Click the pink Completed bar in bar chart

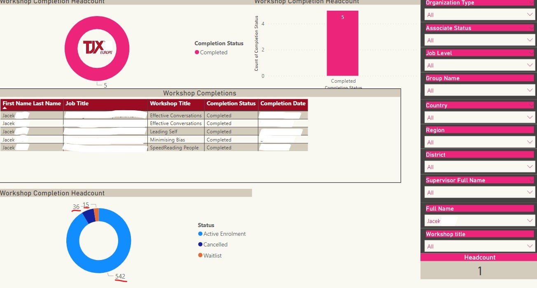tap(343, 43)
